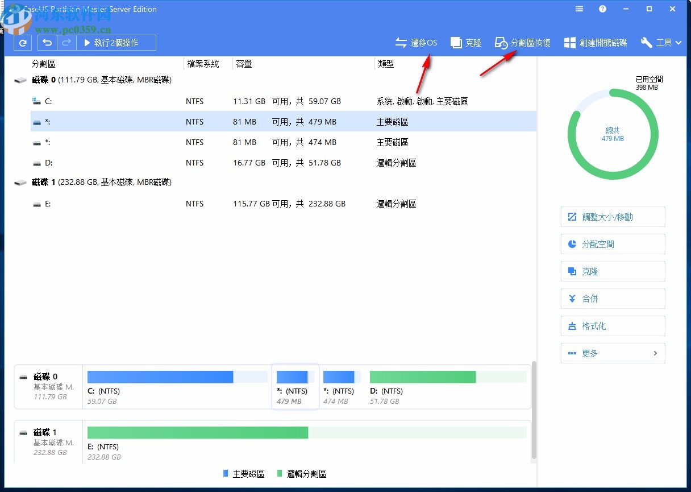Click the Refresh icon
Viewport: 691px width, 492px height.
click(23, 42)
